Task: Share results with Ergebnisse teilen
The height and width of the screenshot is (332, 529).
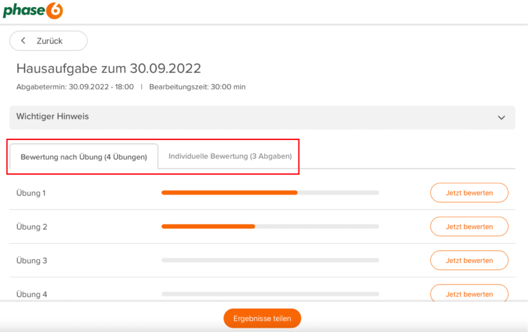Action: pos(262,319)
